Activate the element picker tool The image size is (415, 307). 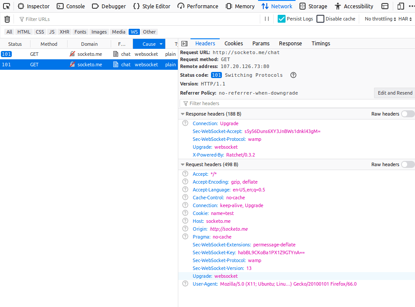6,6
